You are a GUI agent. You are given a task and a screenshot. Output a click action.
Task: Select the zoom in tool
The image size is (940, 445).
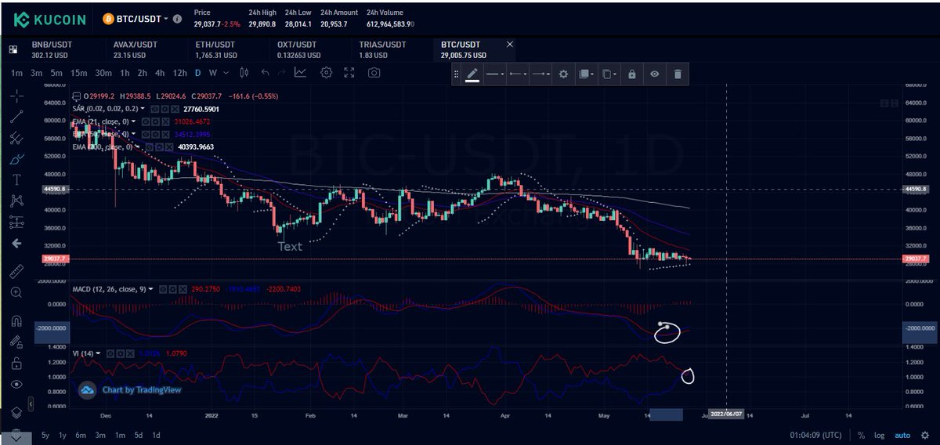pyautogui.click(x=16, y=293)
